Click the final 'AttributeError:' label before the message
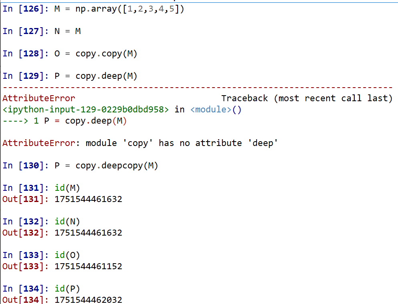 coord(41,143)
